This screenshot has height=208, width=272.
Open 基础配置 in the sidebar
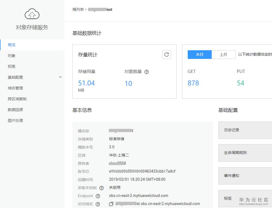click(32, 77)
